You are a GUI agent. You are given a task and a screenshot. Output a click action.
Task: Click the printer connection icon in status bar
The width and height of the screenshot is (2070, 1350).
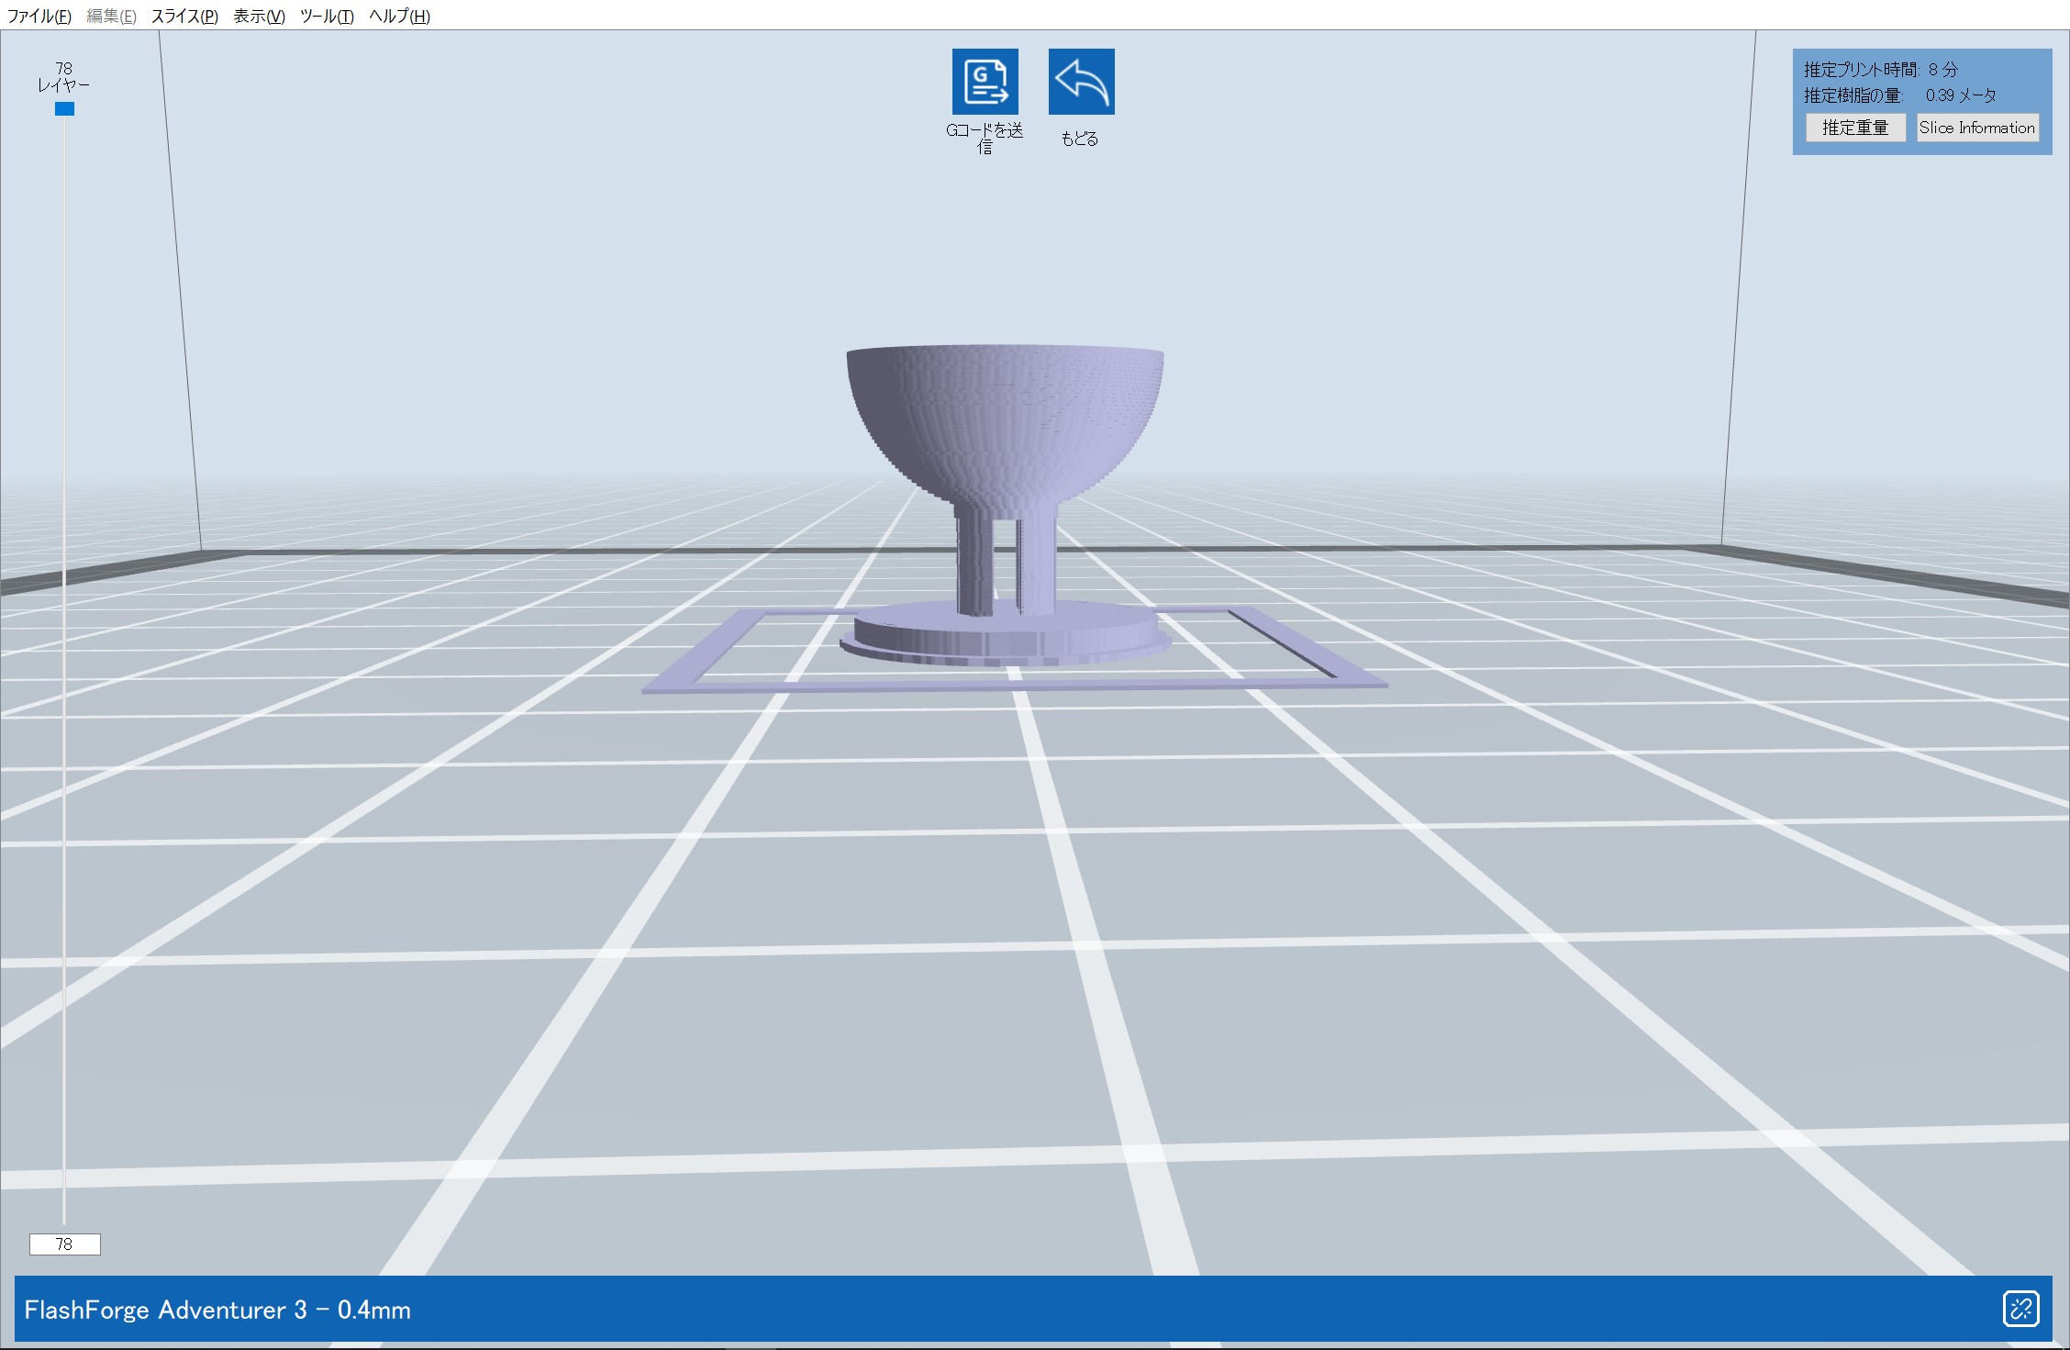point(2020,1309)
